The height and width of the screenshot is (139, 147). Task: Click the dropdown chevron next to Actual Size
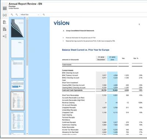point(39,15)
